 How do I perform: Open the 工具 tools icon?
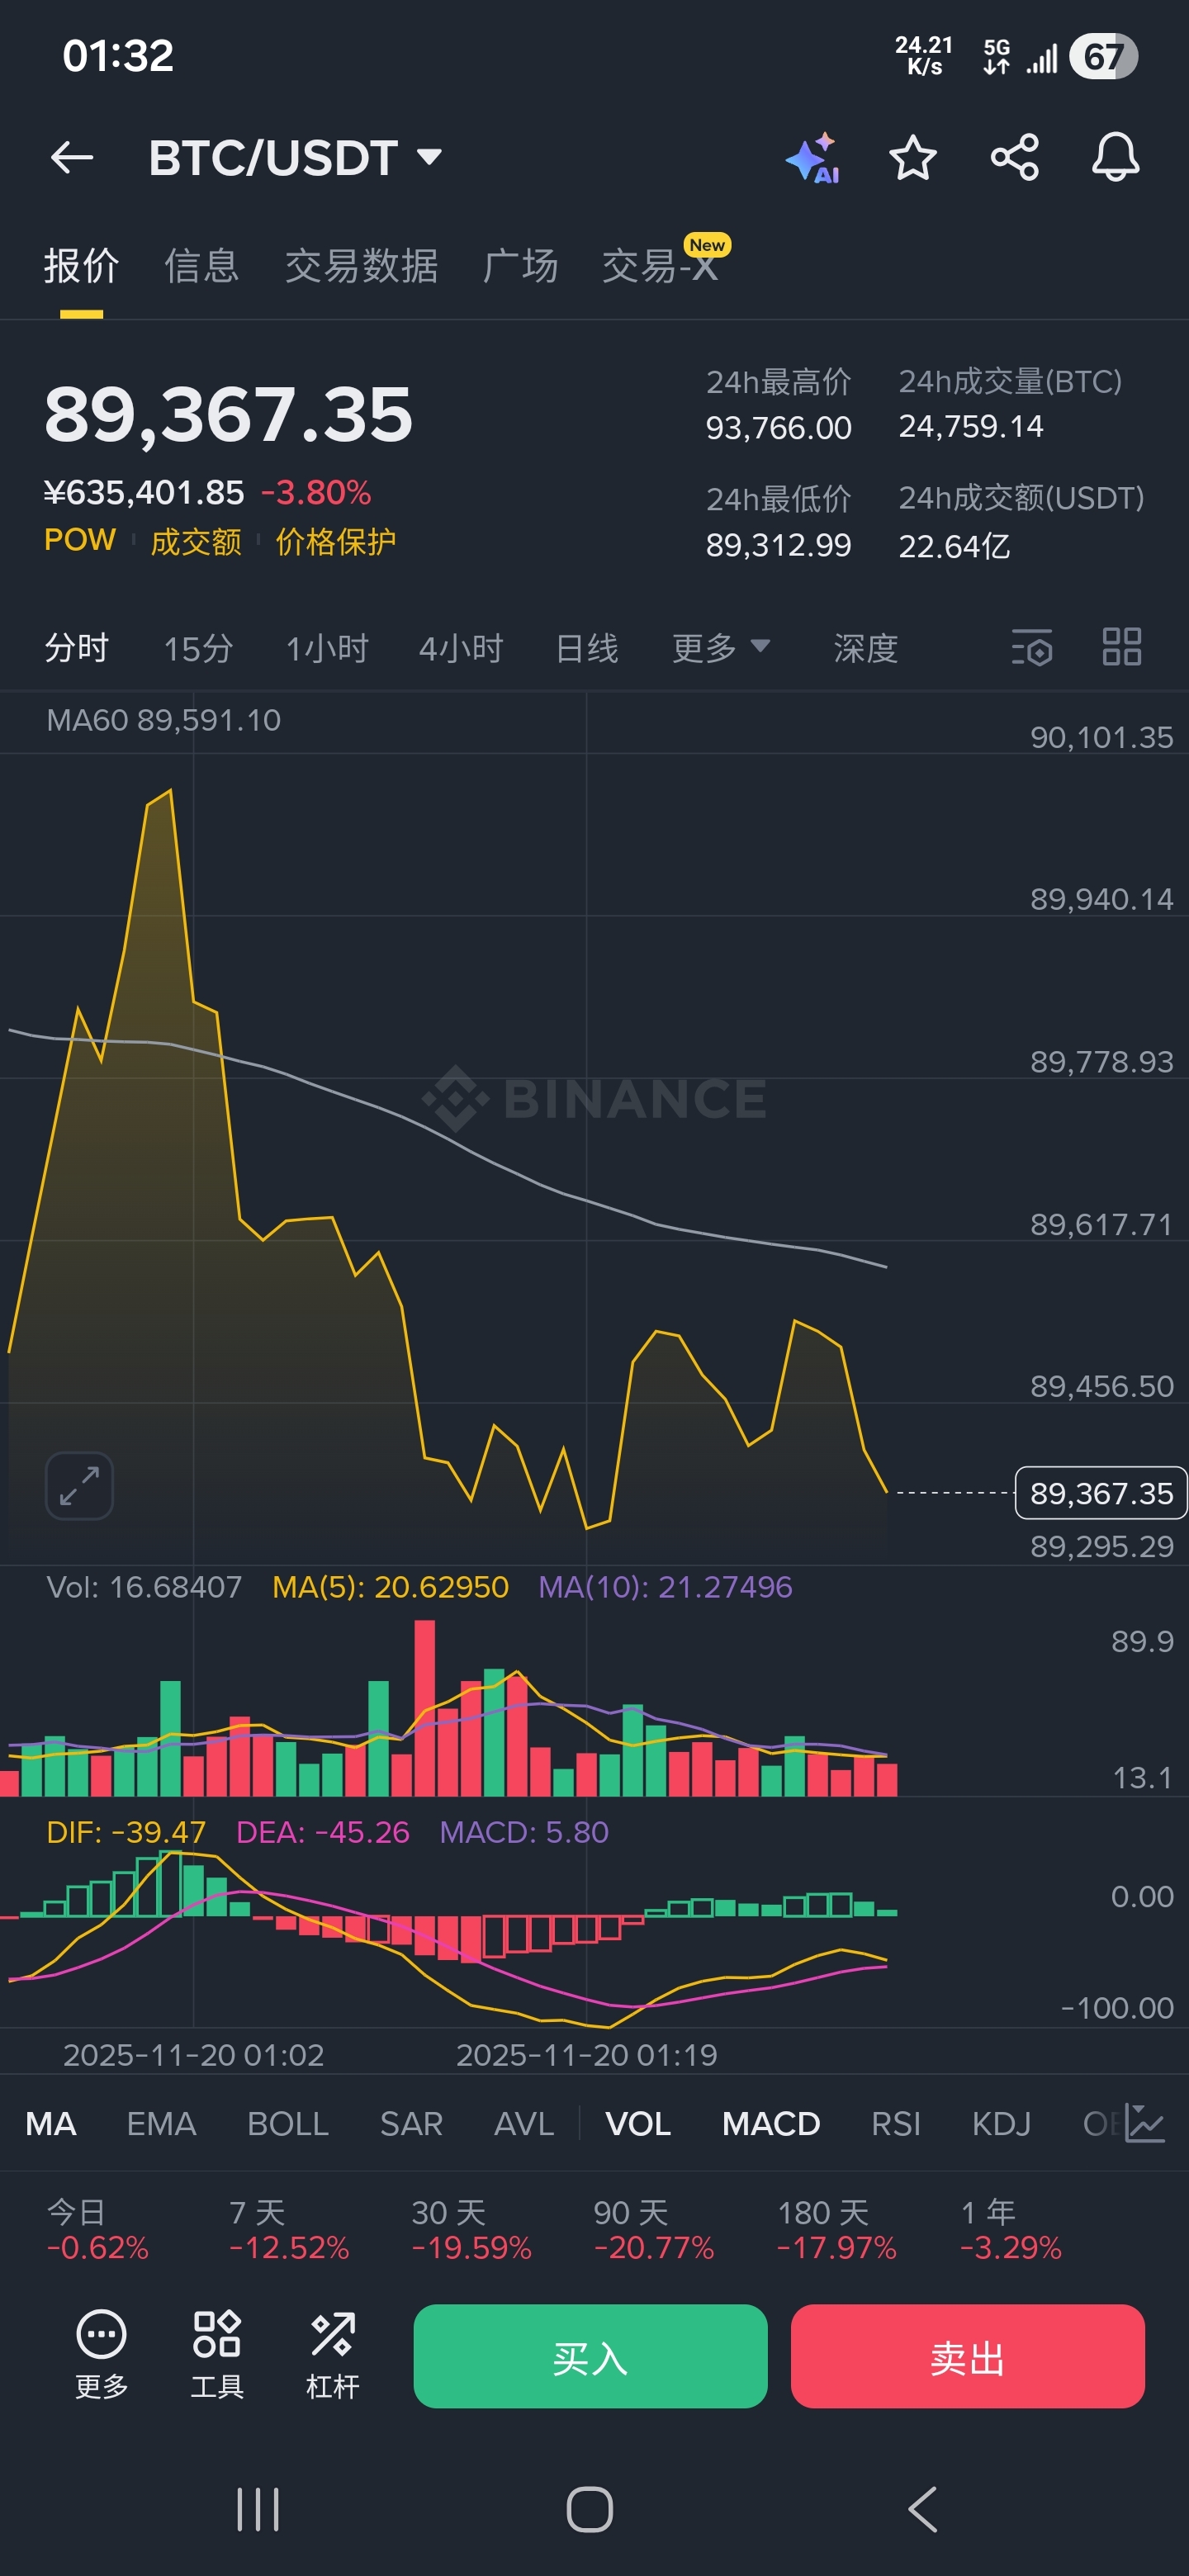pyautogui.click(x=217, y=2354)
